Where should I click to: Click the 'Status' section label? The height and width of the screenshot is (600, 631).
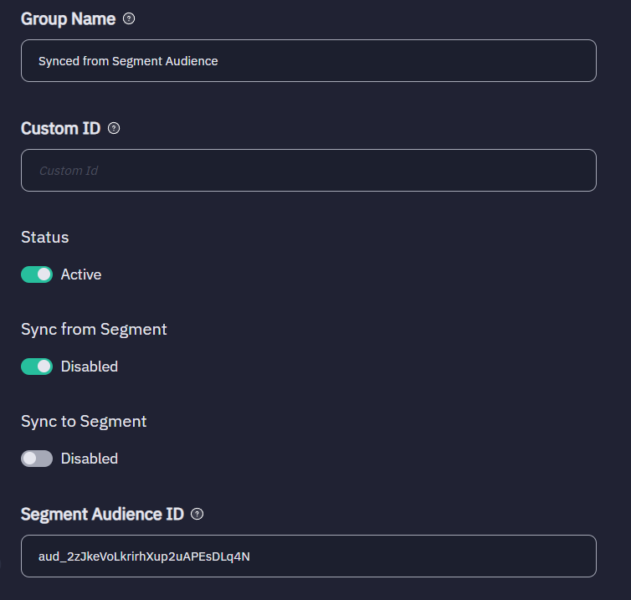(x=45, y=237)
